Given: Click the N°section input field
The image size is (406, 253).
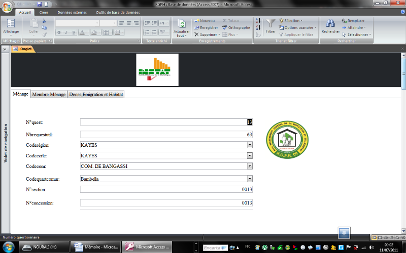Looking at the screenshot, I should pyautogui.click(x=166, y=189).
